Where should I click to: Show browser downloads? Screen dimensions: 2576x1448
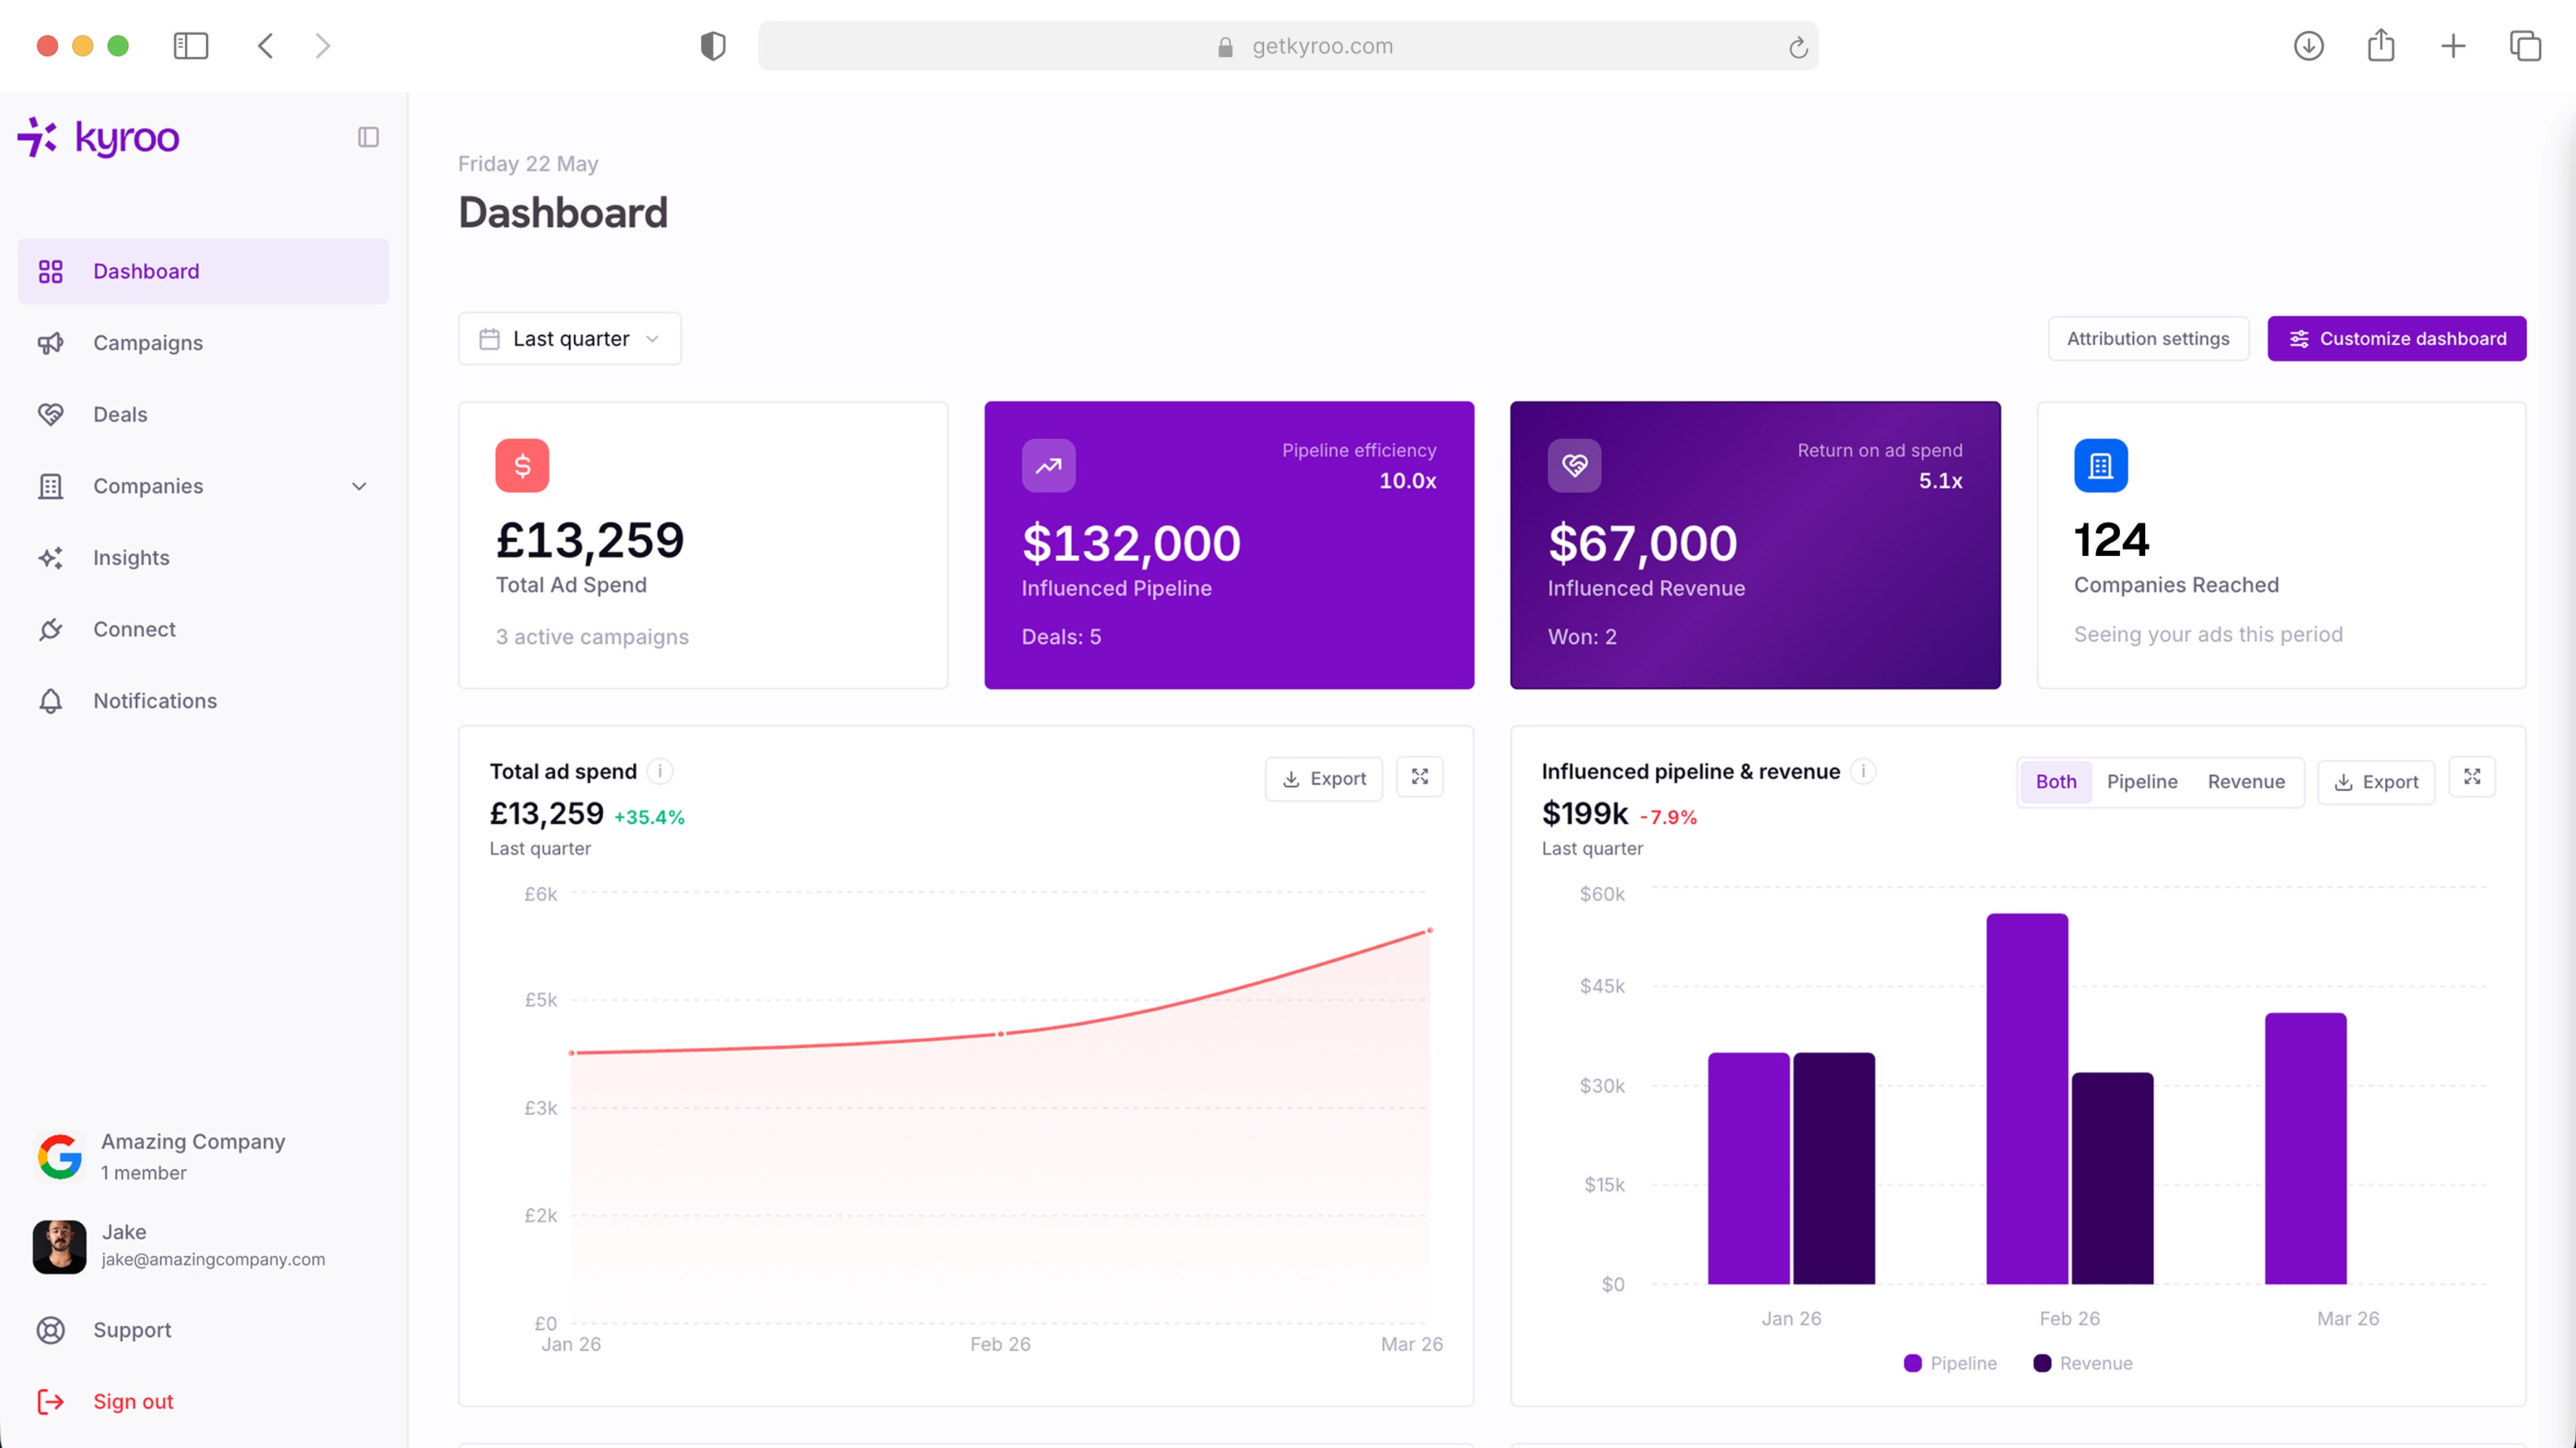2309,46
